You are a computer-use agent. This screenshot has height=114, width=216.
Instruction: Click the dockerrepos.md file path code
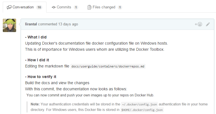(x=108, y=67)
